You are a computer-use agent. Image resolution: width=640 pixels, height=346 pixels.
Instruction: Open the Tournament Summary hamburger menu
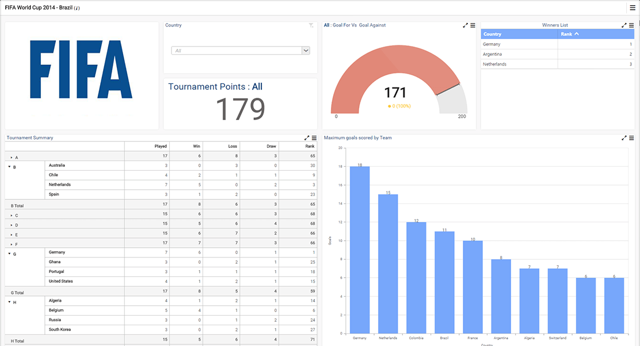point(314,138)
